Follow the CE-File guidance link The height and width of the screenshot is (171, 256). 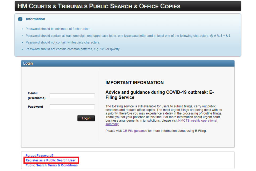(135, 131)
